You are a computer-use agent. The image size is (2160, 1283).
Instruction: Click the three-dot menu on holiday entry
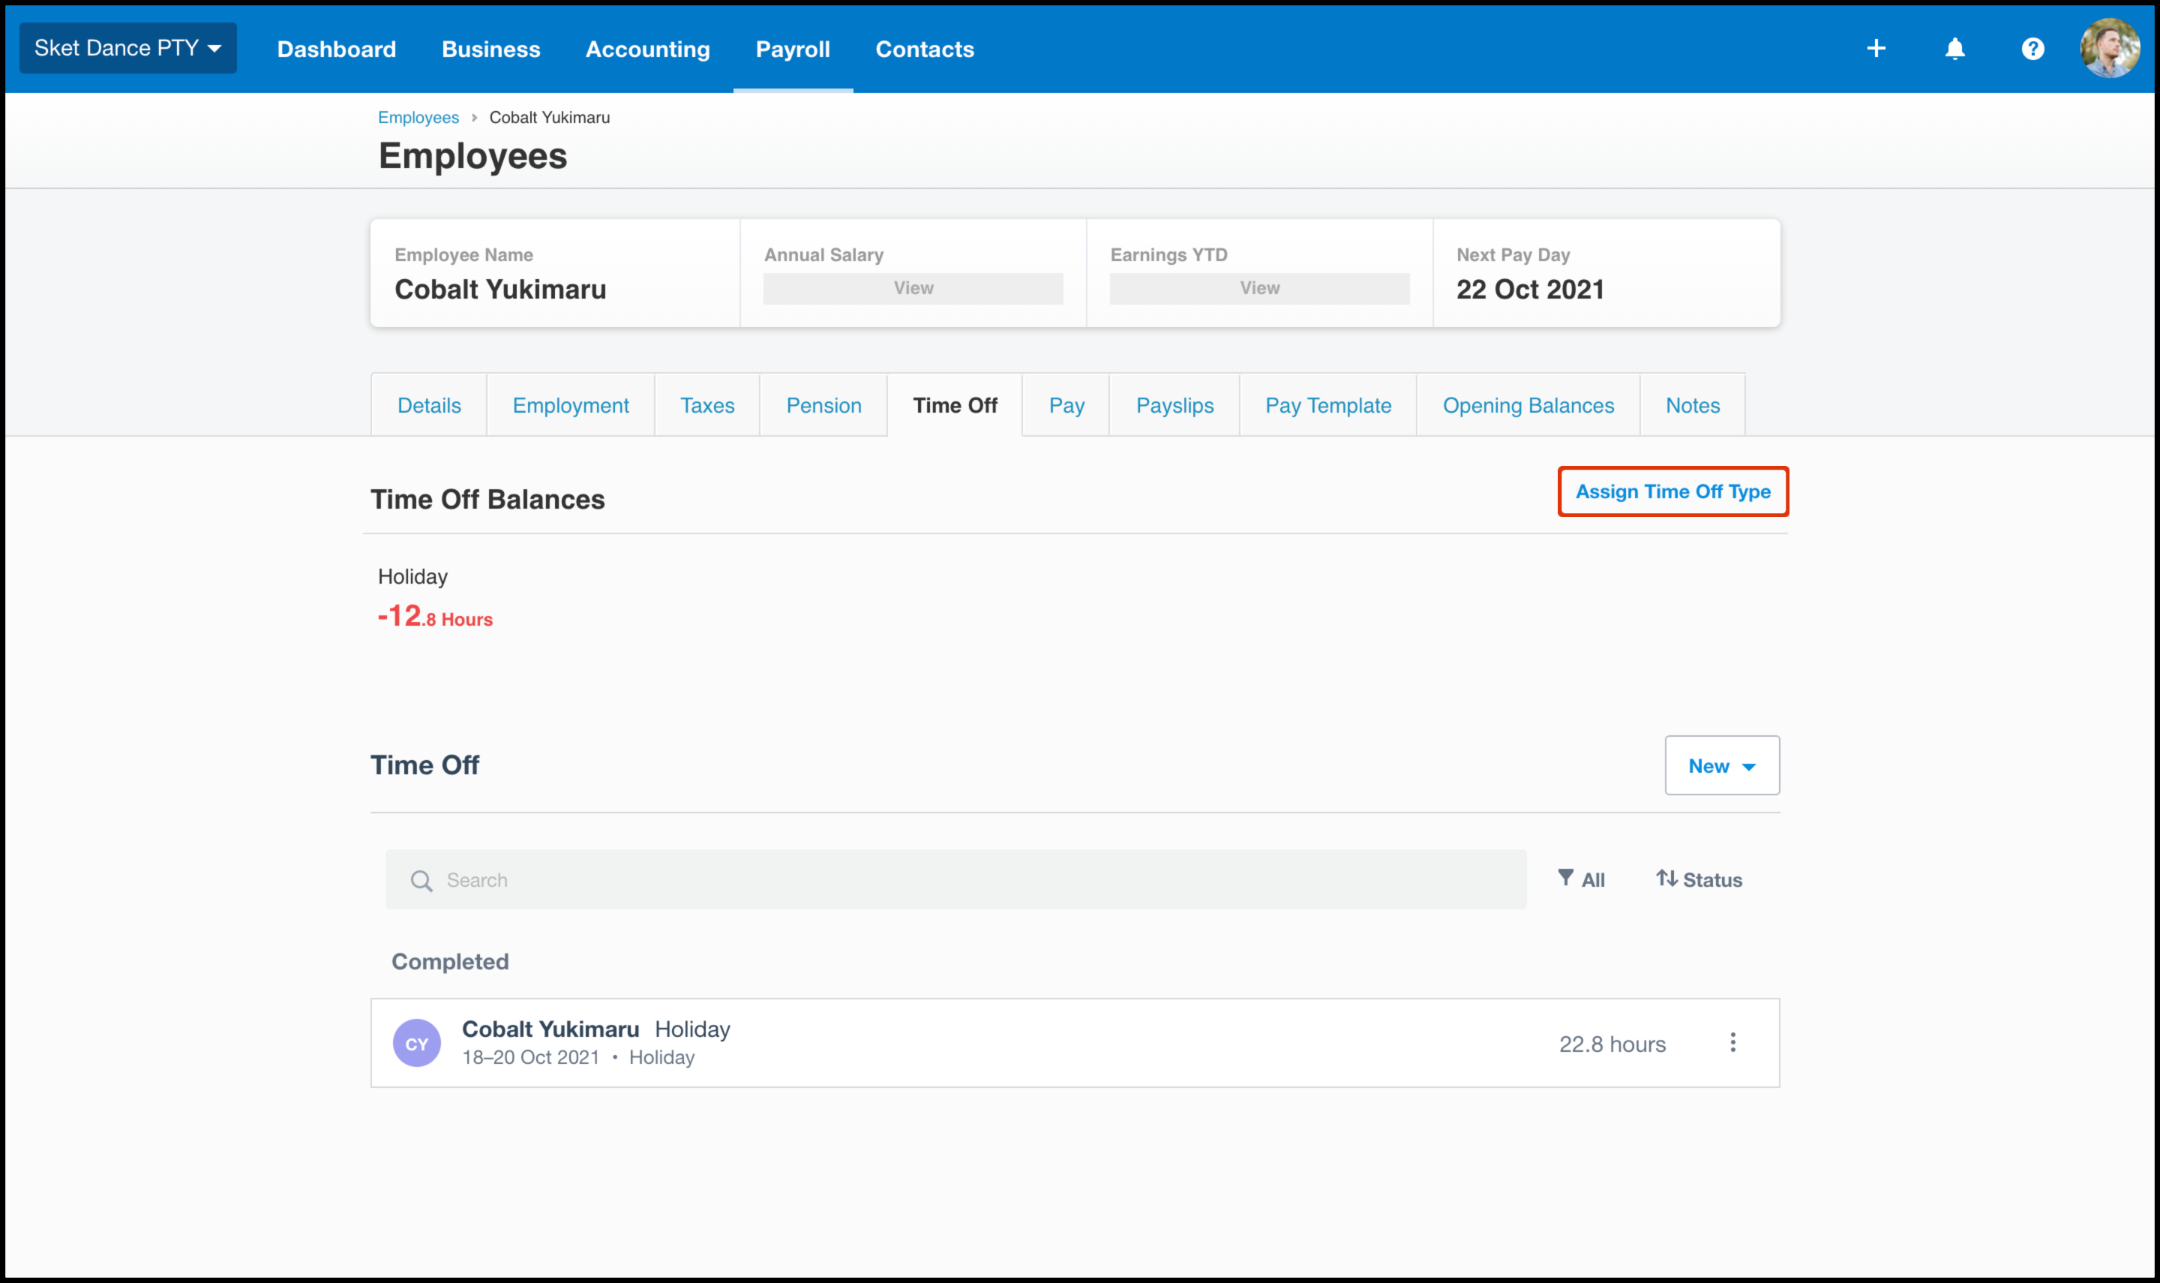1732,1043
